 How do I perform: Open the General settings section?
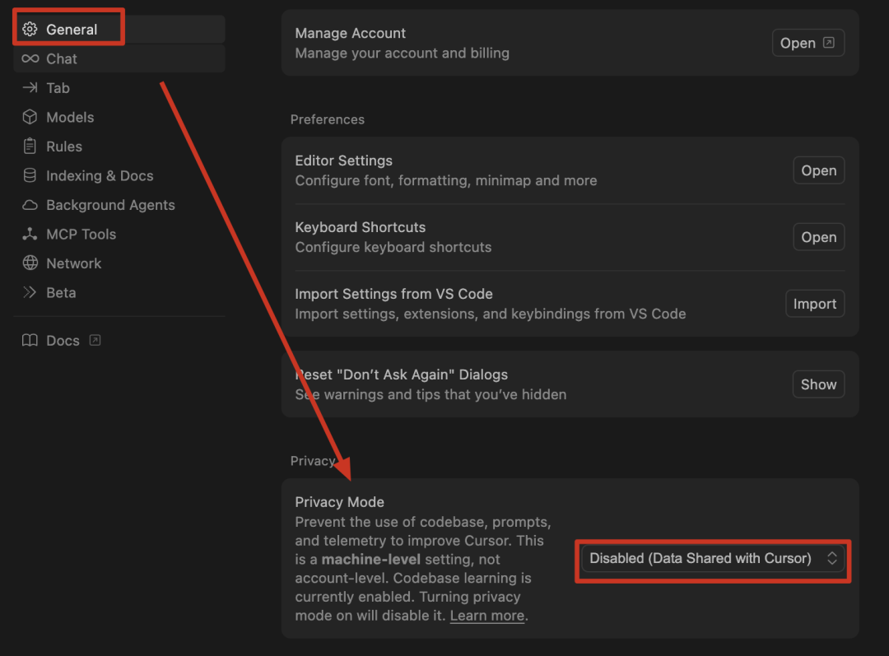[119, 29]
